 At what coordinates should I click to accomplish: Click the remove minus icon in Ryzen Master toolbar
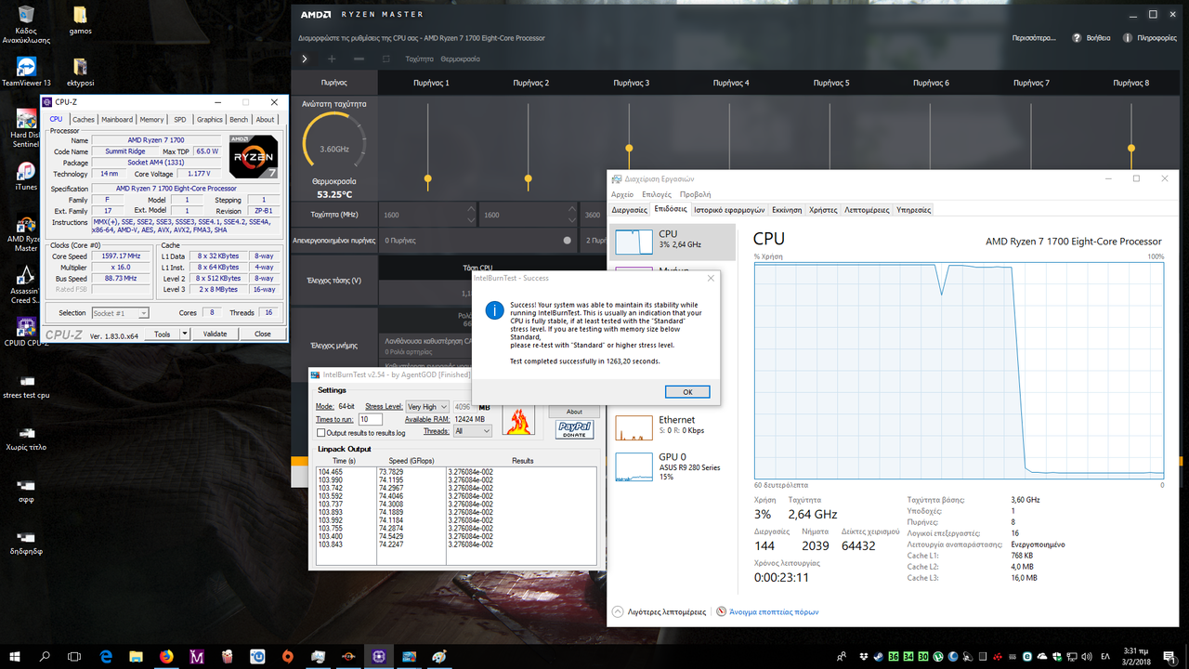359,59
